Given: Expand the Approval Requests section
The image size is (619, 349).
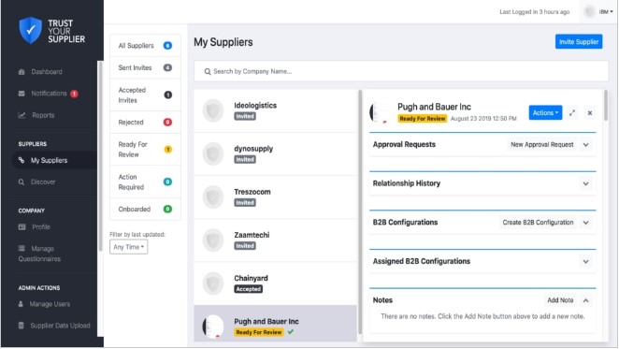Looking at the screenshot, I should tap(586, 145).
